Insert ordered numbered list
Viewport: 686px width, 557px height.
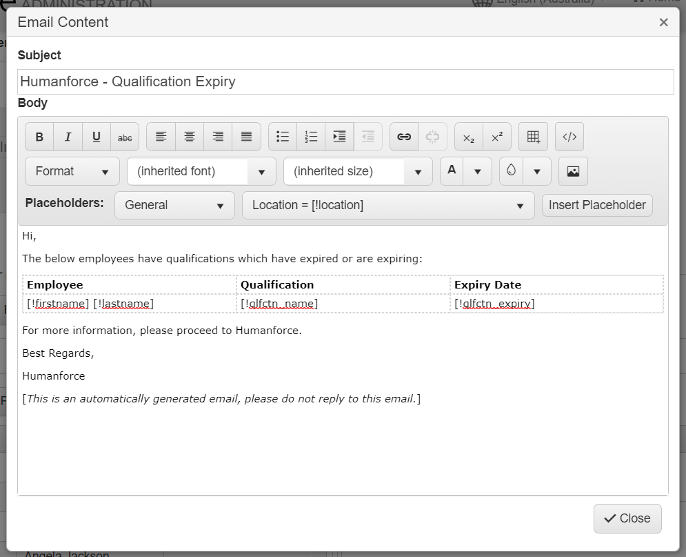(x=311, y=137)
